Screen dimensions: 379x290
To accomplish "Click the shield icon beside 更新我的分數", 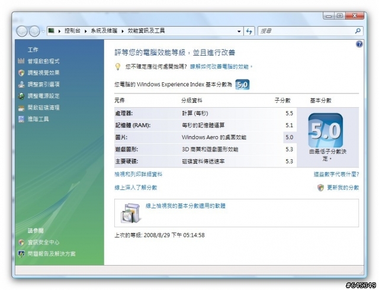I will tap(320, 188).
